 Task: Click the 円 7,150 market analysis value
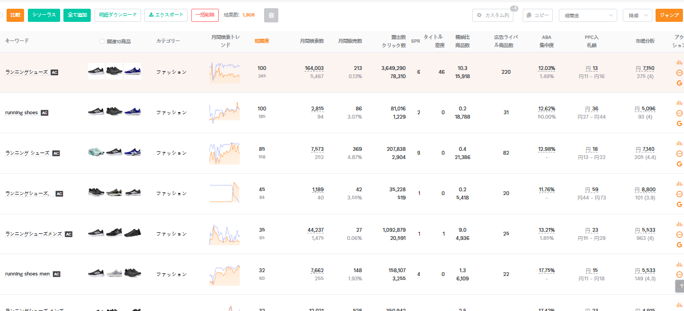tap(645, 68)
